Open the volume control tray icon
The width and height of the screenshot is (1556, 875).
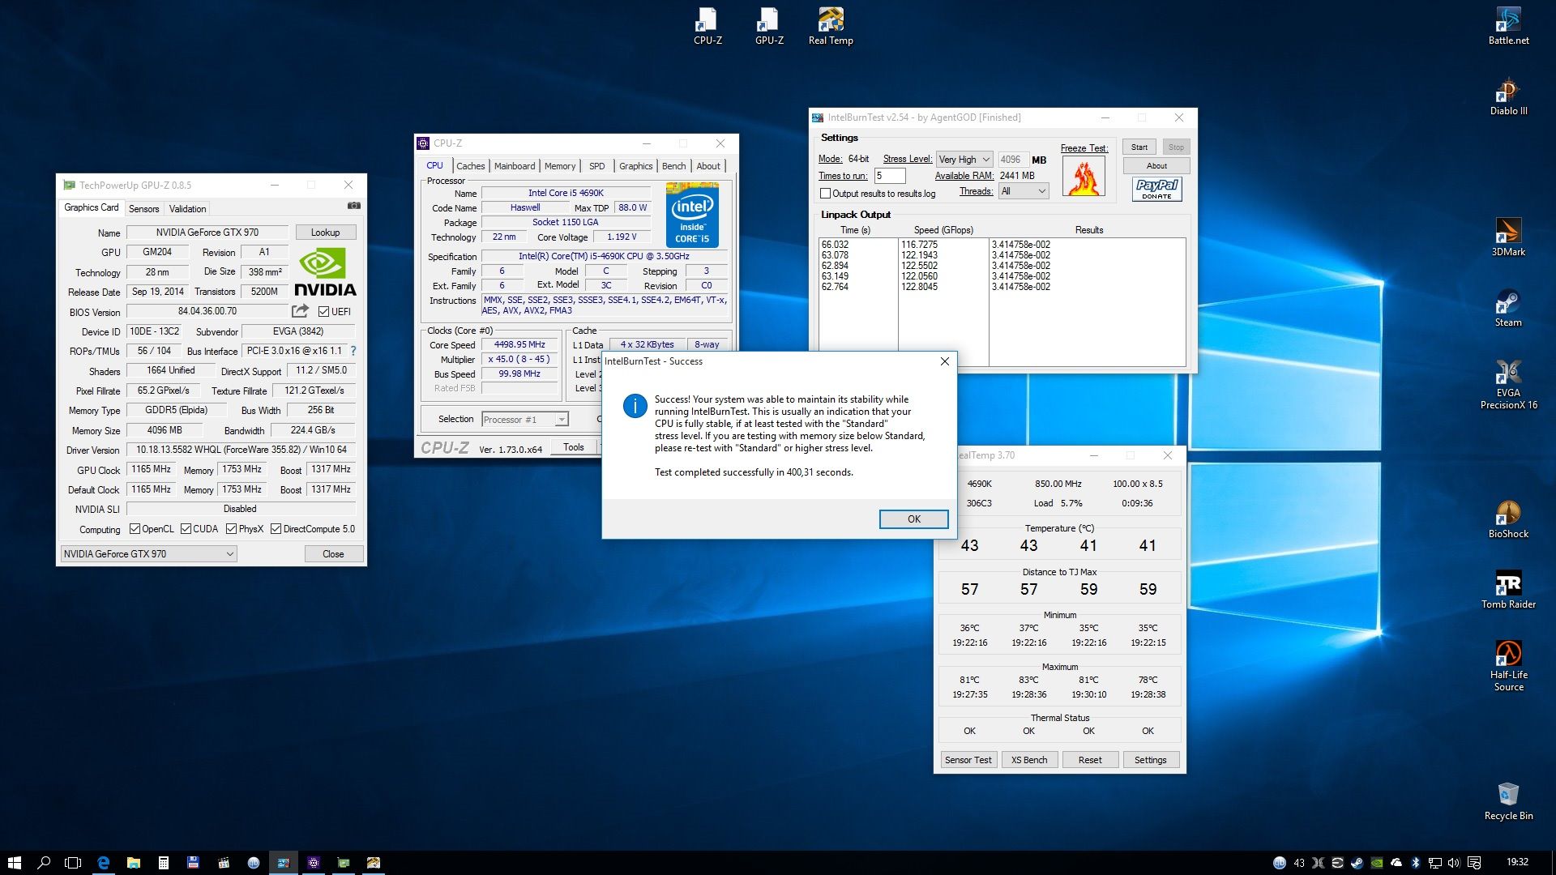click(1454, 863)
